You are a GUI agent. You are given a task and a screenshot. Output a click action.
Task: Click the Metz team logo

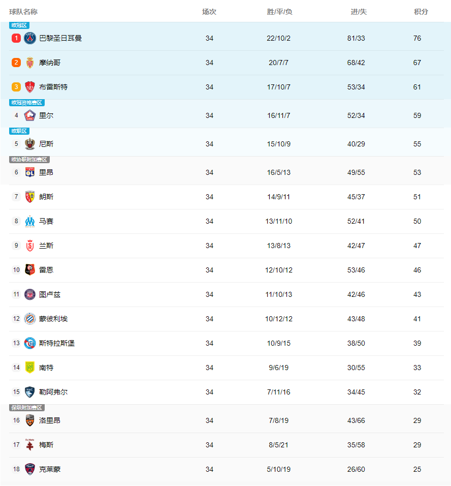(x=30, y=445)
